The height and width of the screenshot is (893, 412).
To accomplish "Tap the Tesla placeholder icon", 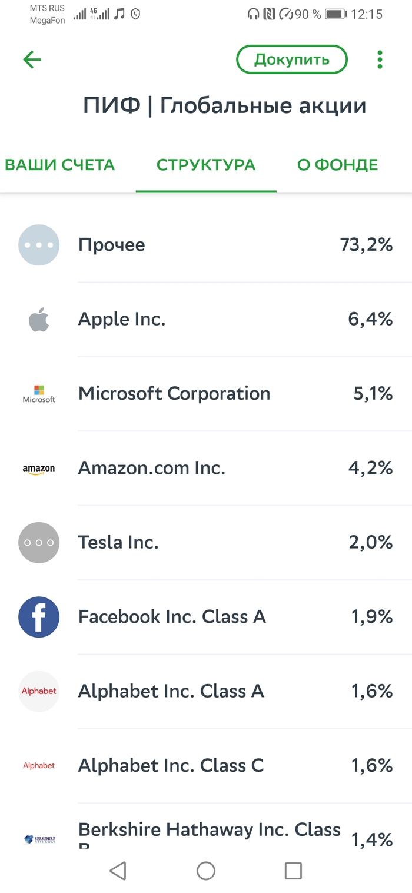I will [39, 543].
